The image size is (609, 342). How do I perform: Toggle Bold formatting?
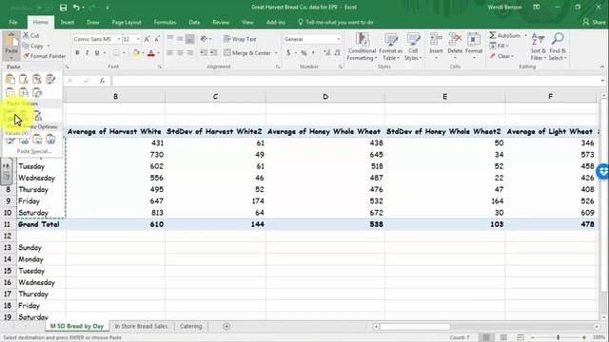tap(77, 53)
